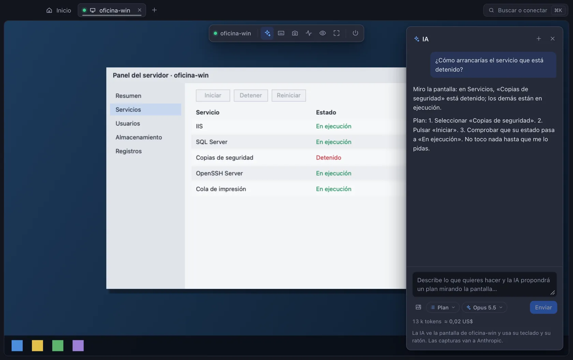Close the IA panel

553,39
